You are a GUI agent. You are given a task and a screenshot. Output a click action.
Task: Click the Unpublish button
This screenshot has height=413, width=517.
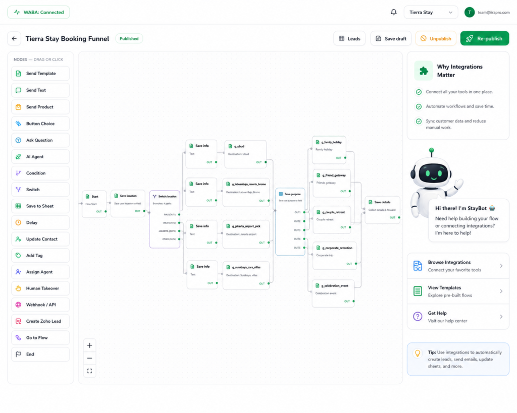436,38
